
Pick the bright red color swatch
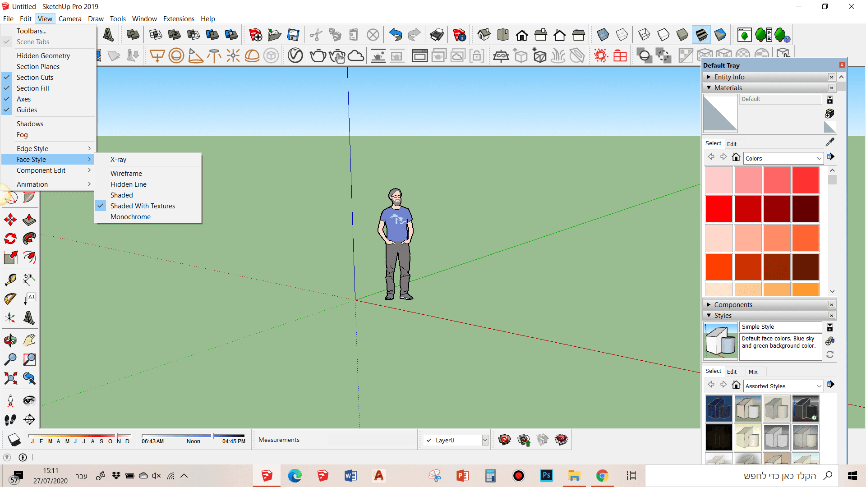tap(719, 209)
